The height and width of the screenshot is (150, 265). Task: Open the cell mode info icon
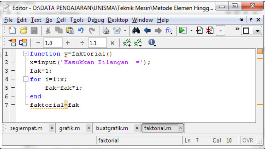tap(152, 43)
